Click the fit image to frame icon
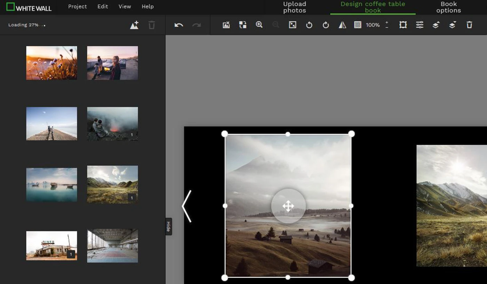 (x=293, y=25)
